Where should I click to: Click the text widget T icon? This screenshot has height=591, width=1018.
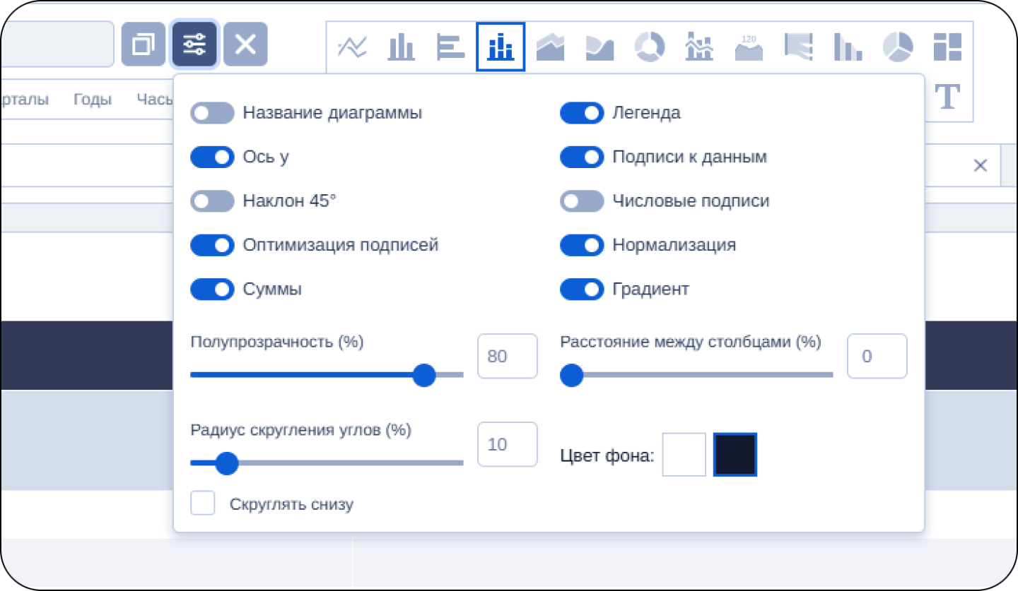click(947, 97)
